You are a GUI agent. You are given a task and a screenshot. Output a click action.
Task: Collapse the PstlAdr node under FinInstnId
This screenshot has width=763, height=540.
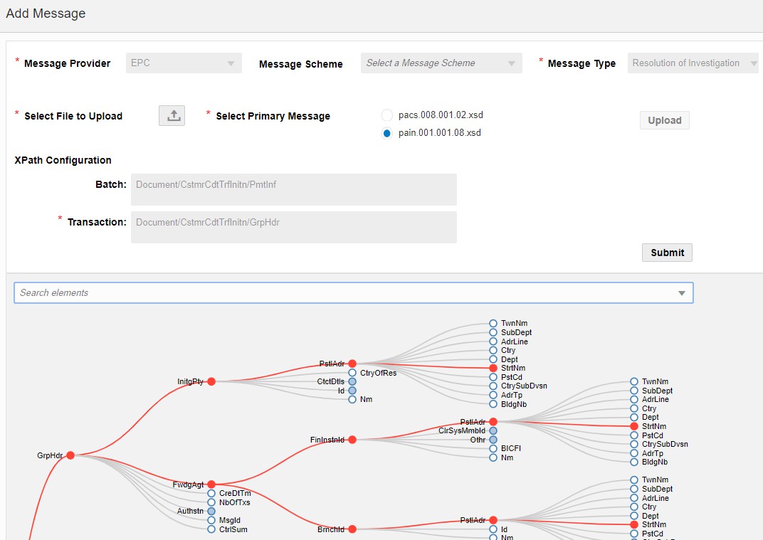pyautogui.click(x=493, y=422)
